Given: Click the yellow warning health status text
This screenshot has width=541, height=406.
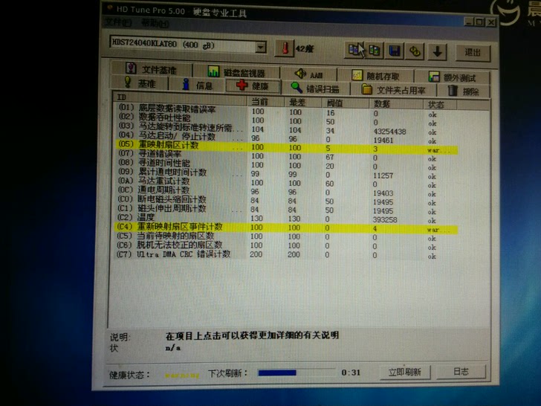Looking at the screenshot, I should [x=182, y=376].
